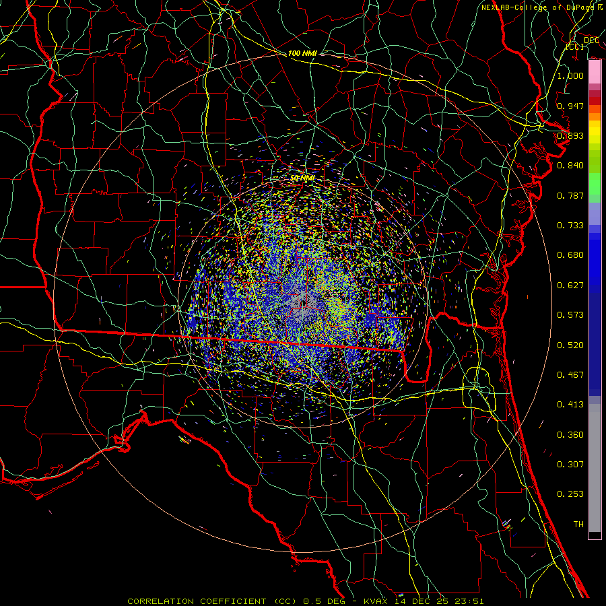The image size is (606, 606).
Task: Click the 0.680 legend value
Action: pyautogui.click(x=570, y=255)
